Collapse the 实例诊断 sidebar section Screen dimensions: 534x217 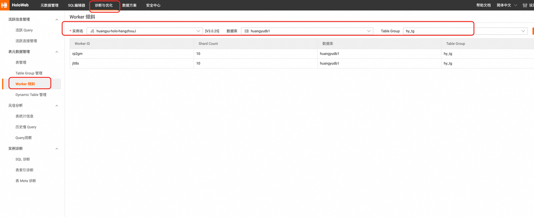(57, 149)
